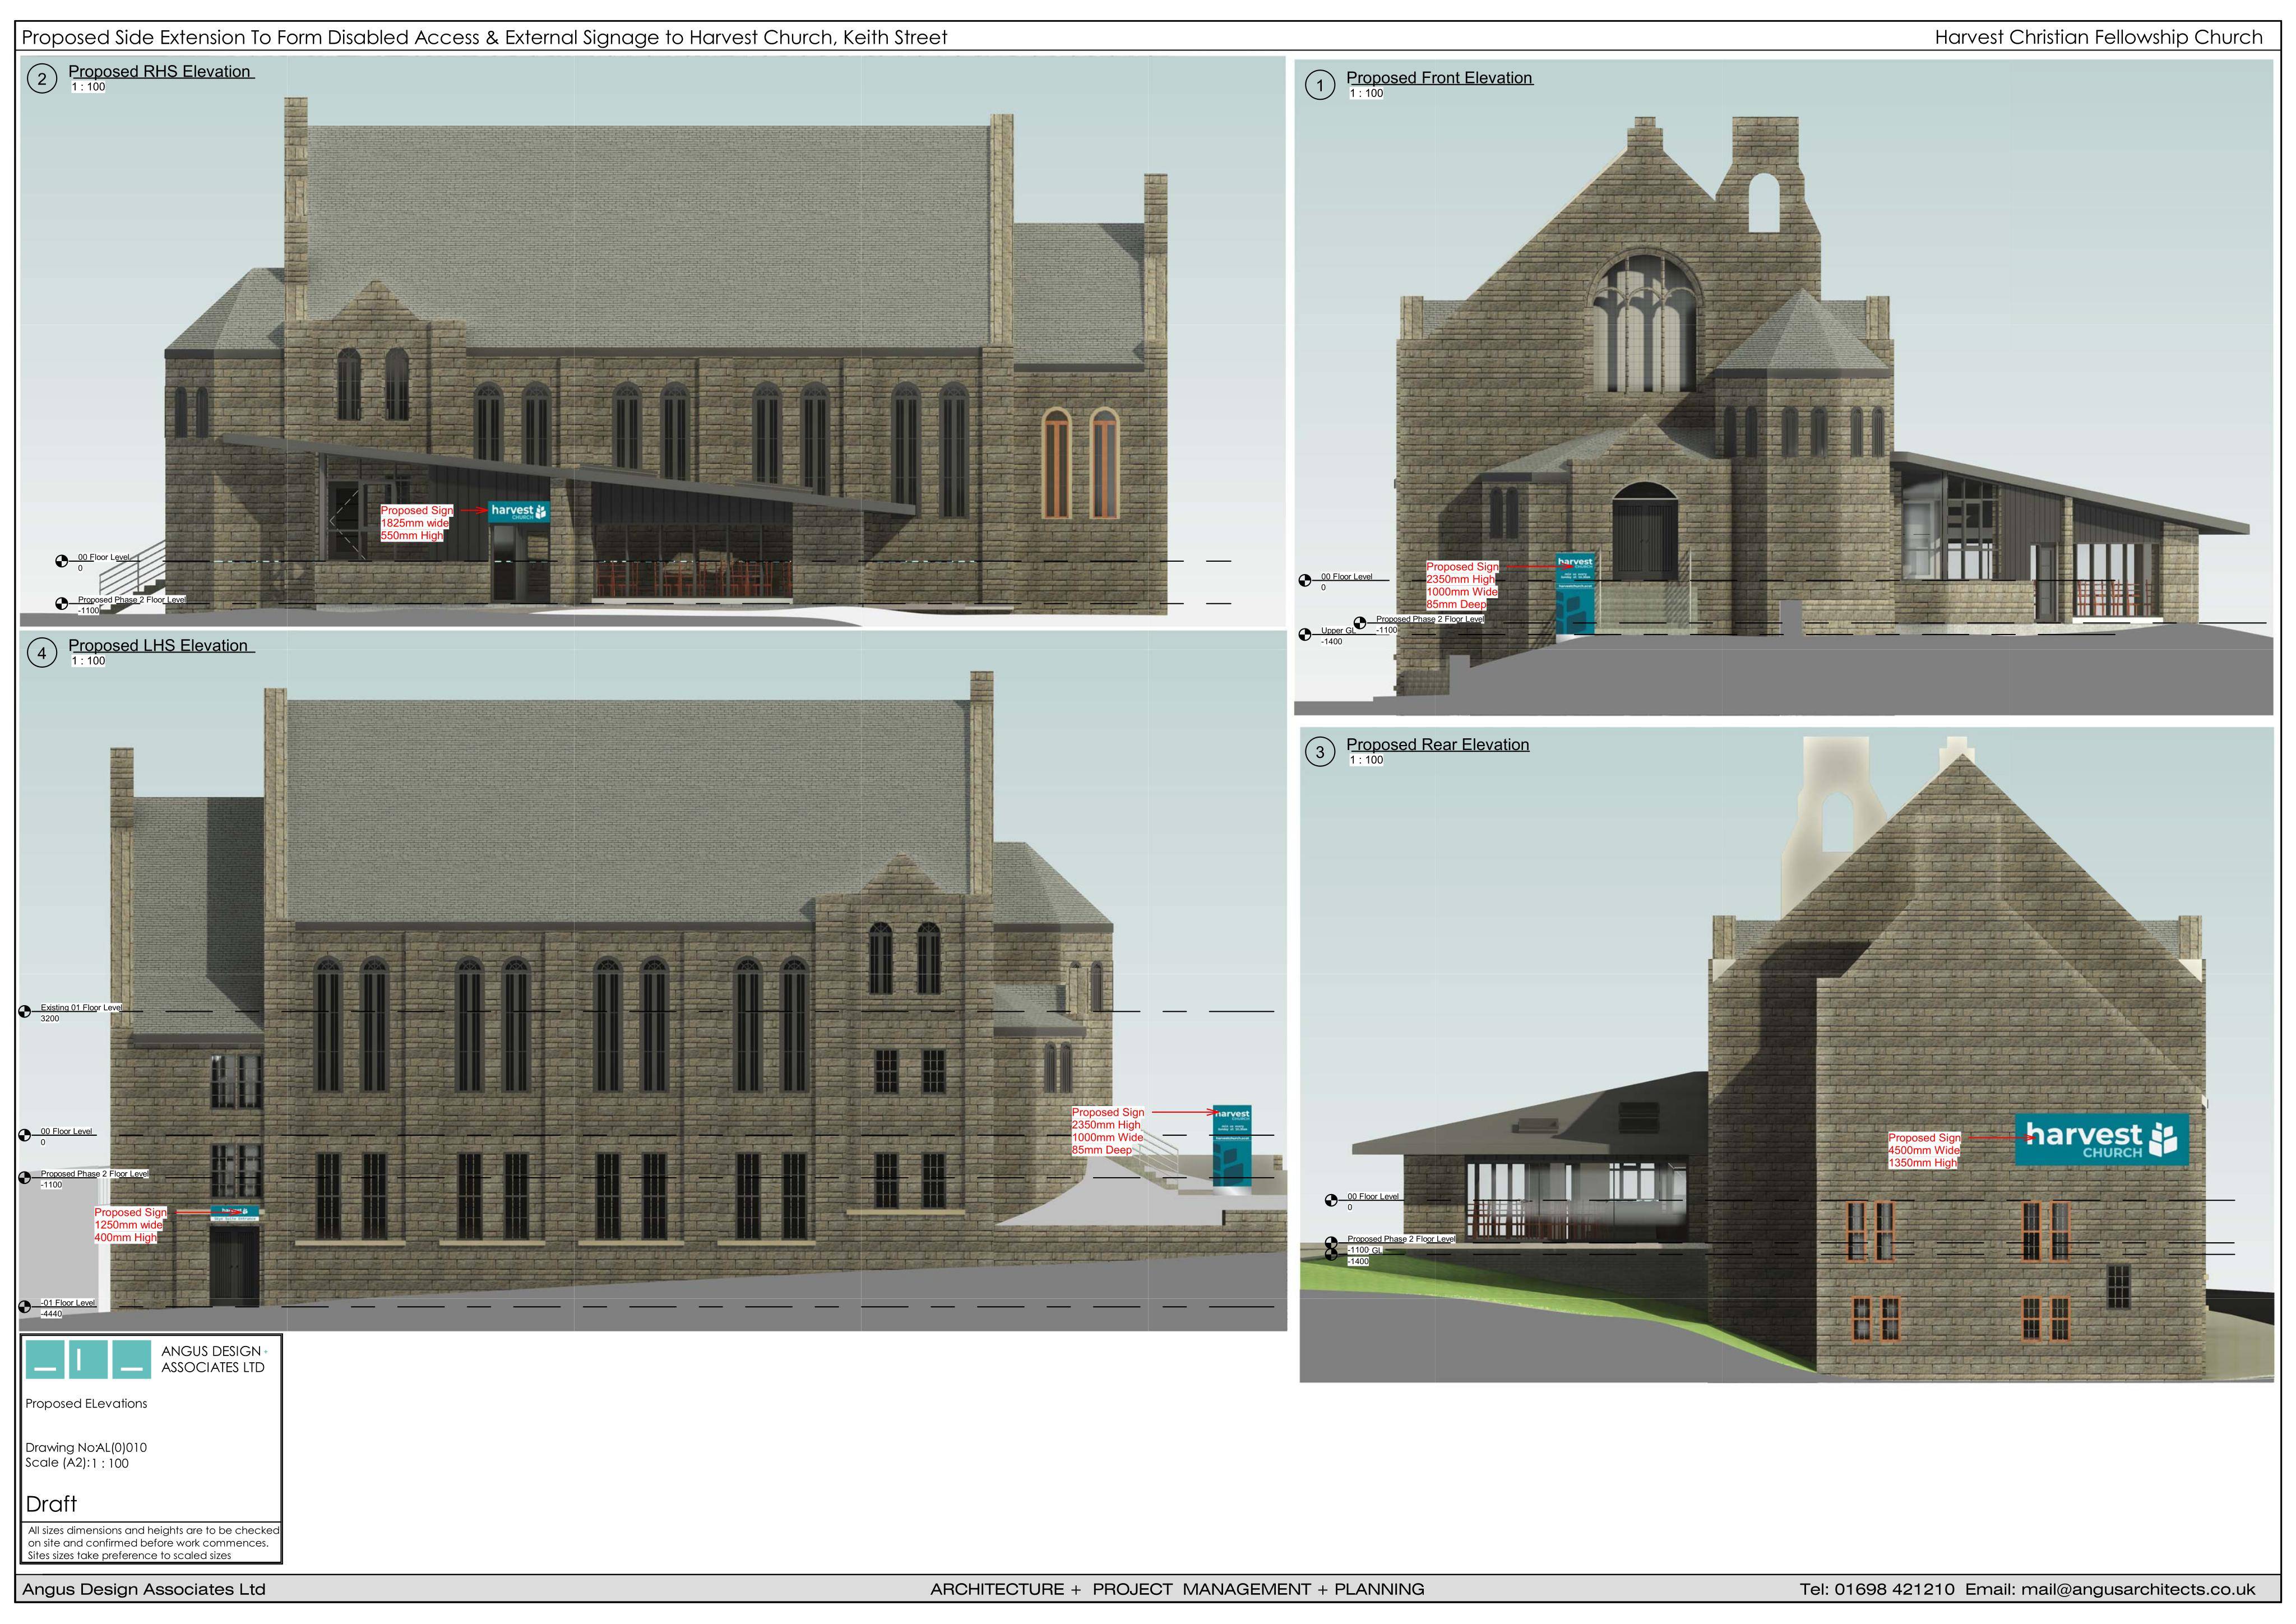Click the "Proposed Front Elevation" view title
Viewport: 2296px width, 1624px height.
pos(1439,78)
